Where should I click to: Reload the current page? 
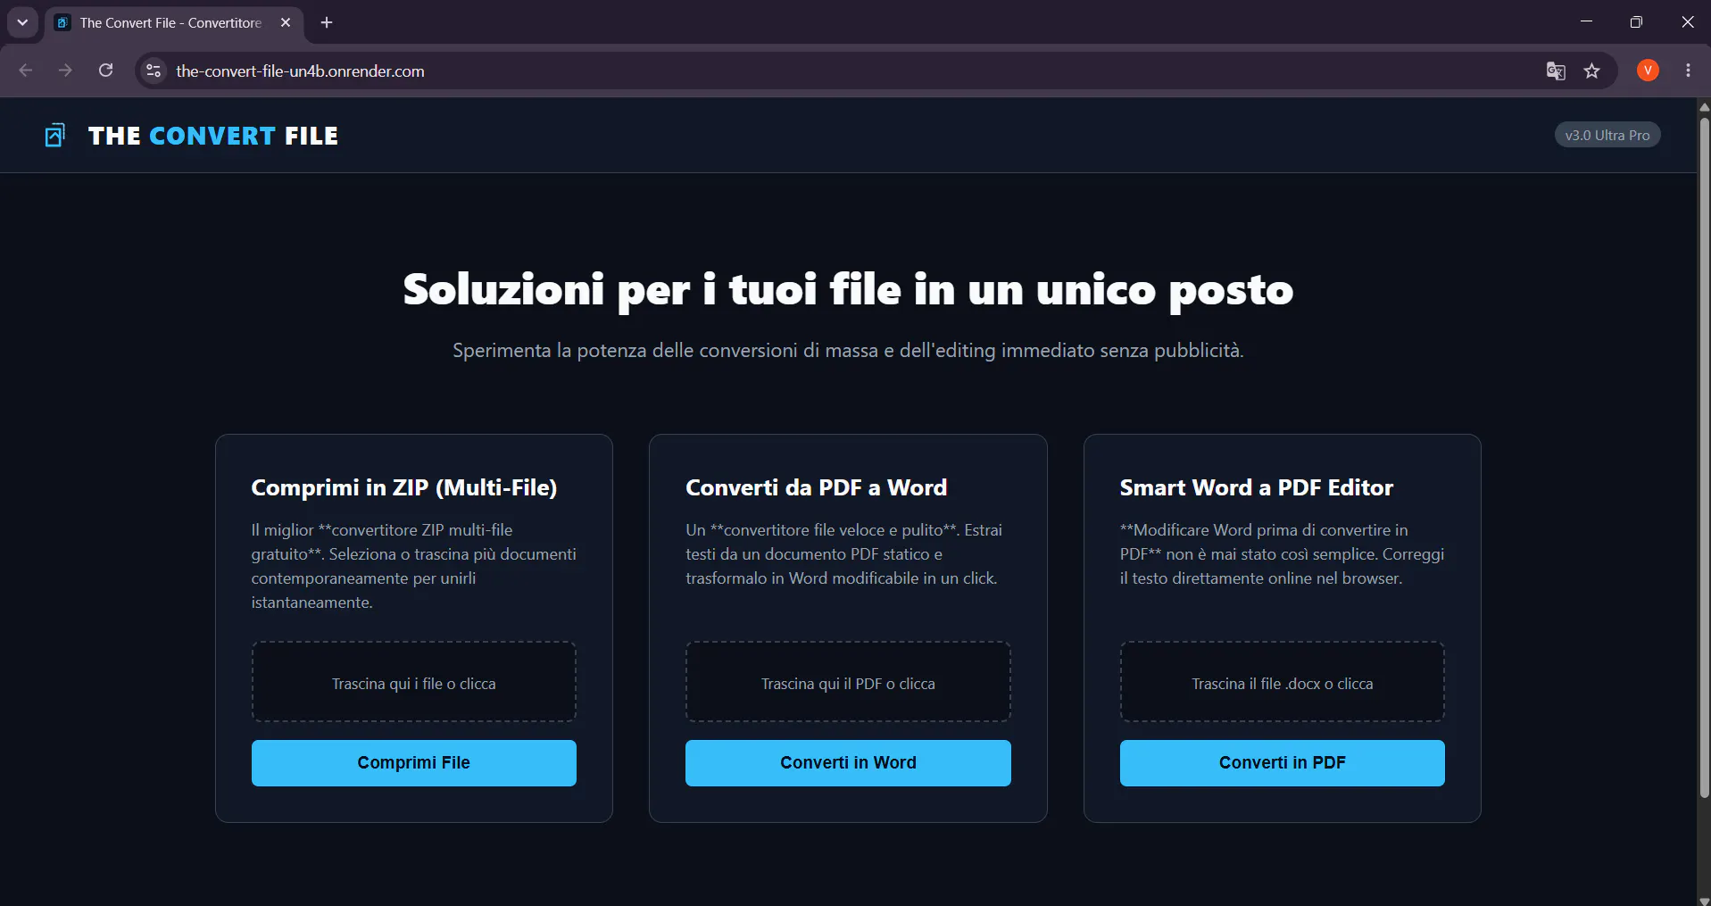(105, 71)
